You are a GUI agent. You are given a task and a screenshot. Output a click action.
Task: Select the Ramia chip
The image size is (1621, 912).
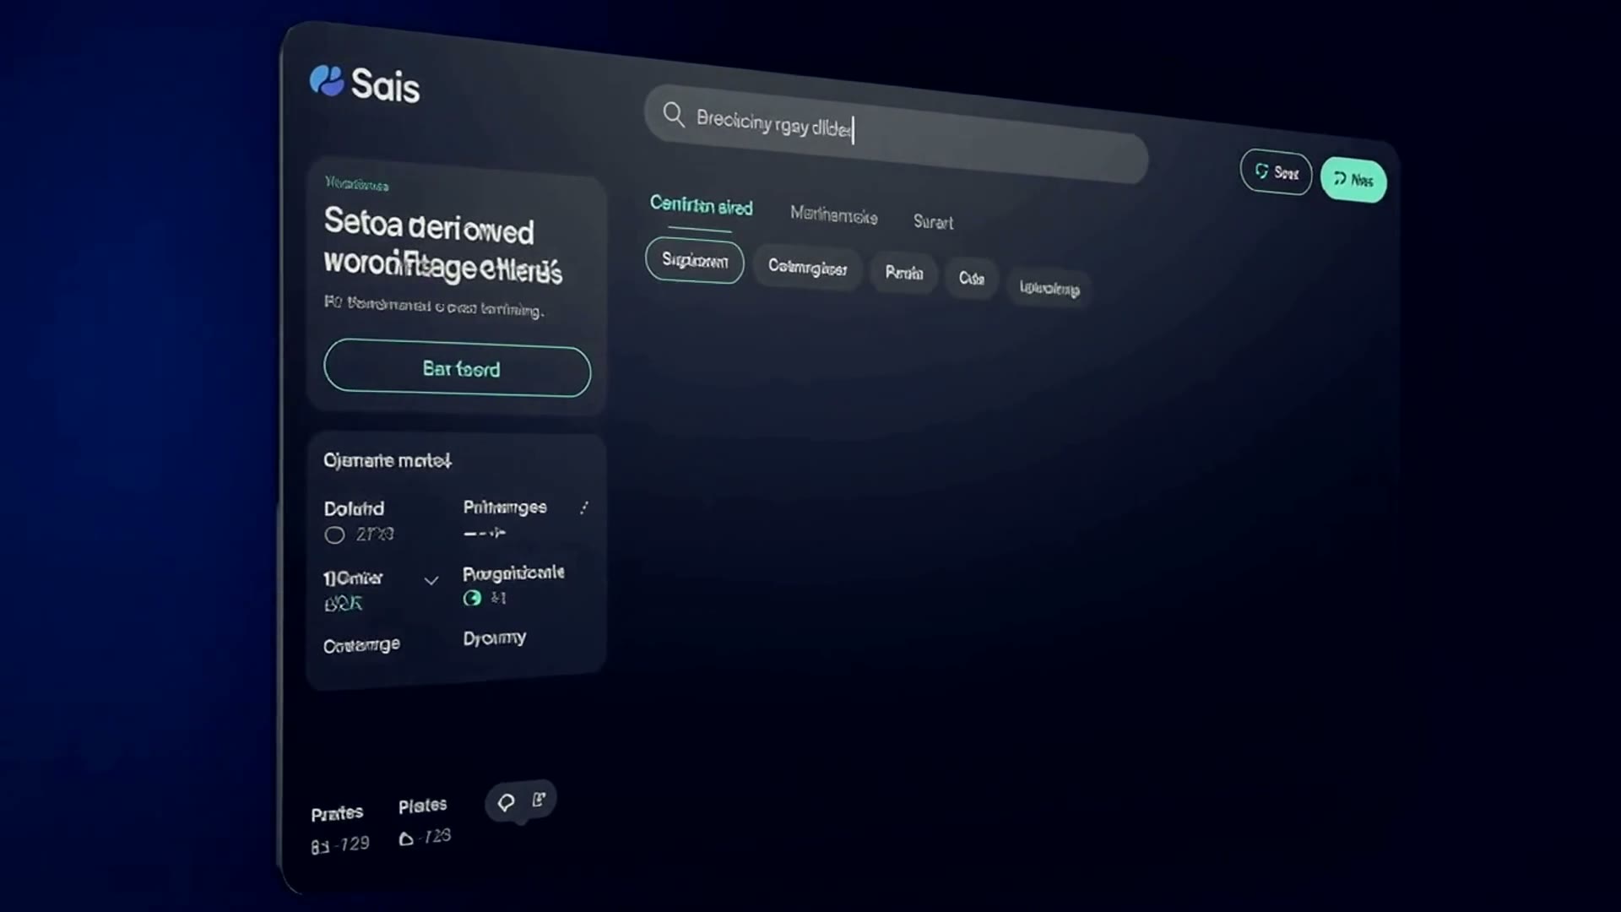pyautogui.click(x=903, y=273)
